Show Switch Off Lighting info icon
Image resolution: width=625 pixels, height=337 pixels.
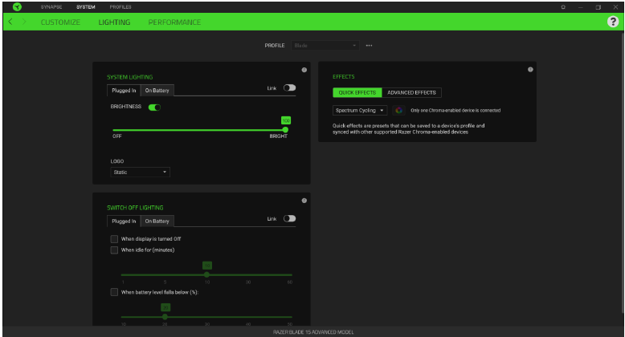pyautogui.click(x=304, y=201)
